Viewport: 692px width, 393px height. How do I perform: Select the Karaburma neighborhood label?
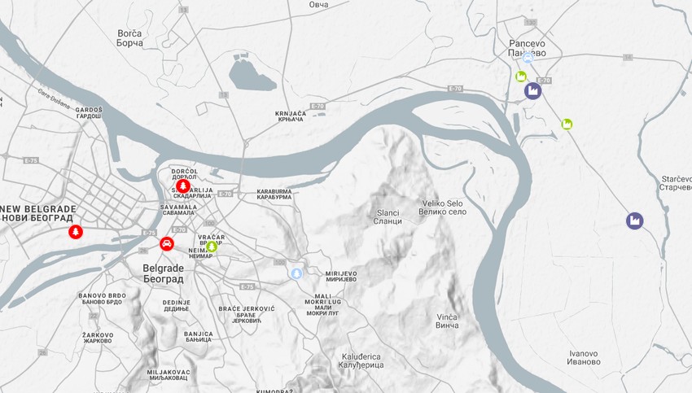click(274, 194)
